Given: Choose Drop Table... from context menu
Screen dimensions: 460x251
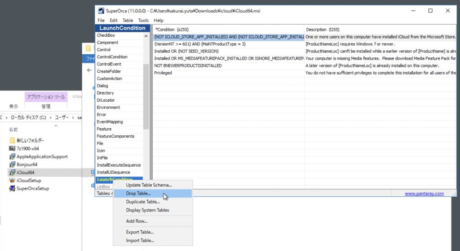Looking at the screenshot, I should [x=153, y=193].
